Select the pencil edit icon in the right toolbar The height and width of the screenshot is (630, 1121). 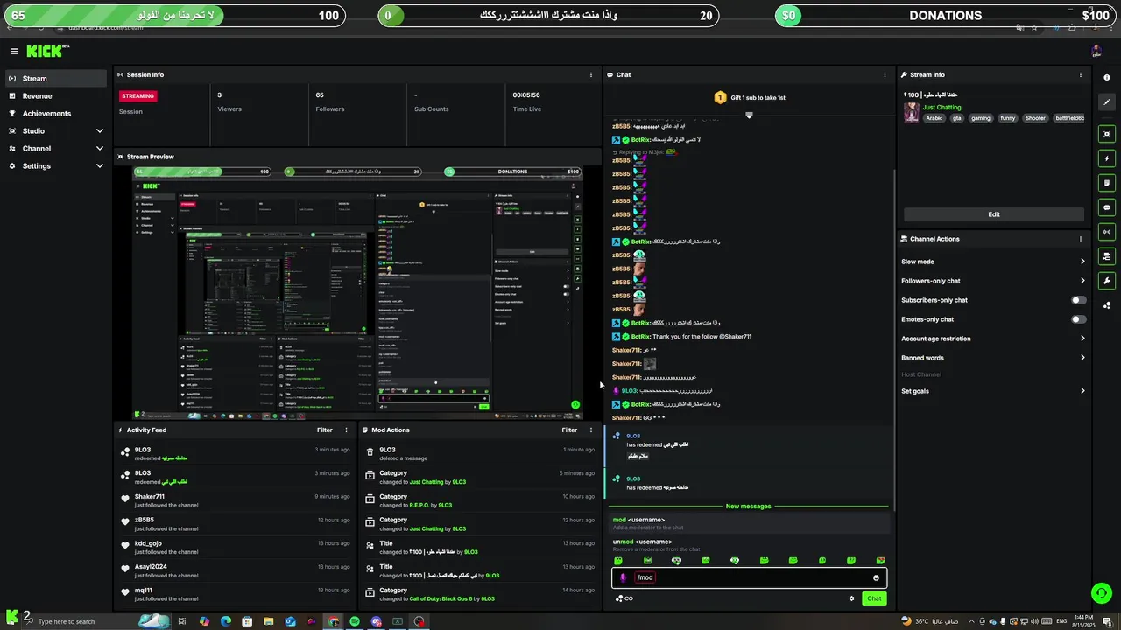tap(1107, 102)
